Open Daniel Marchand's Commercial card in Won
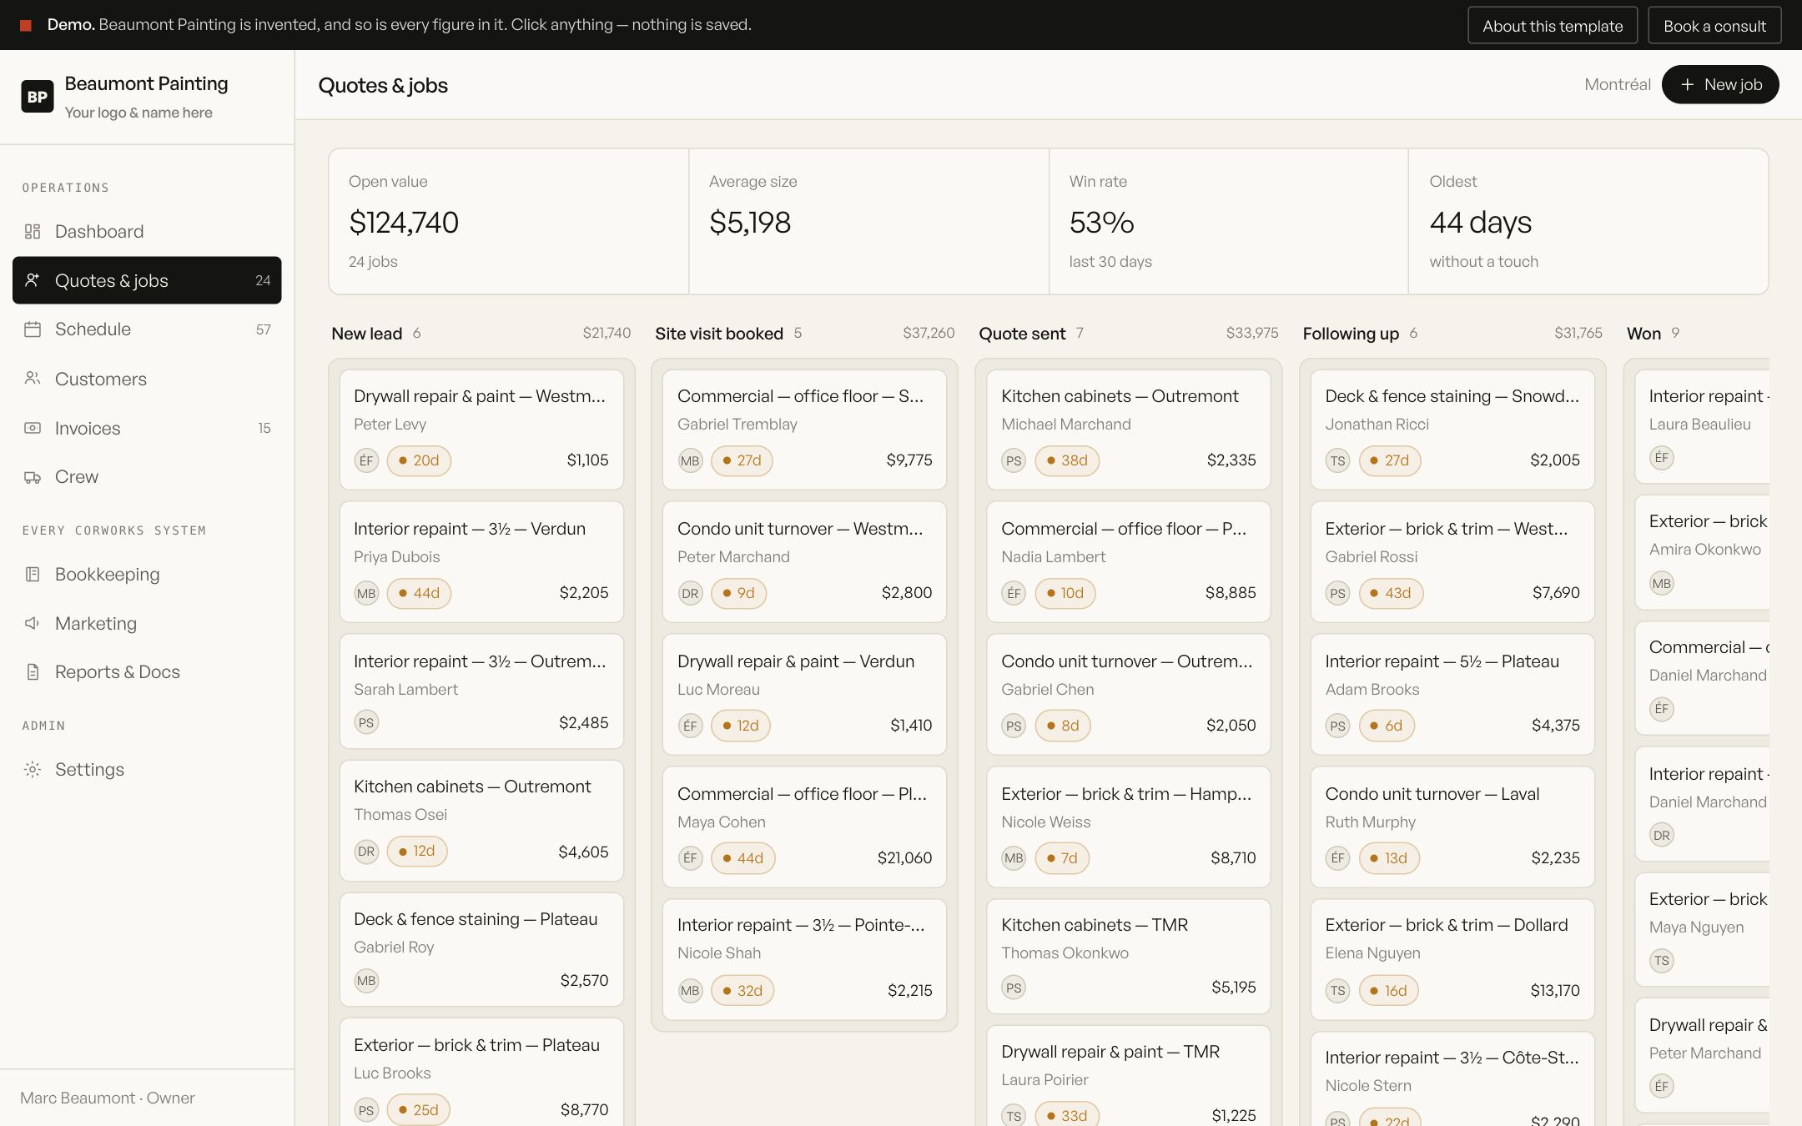This screenshot has height=1126, width=1802. point(1702,678)
